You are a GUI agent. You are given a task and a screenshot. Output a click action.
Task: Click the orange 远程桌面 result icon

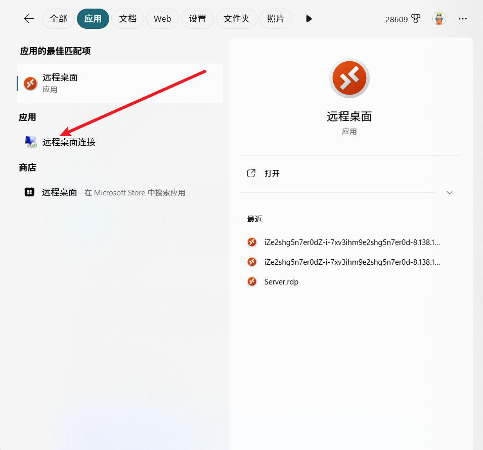30,83
